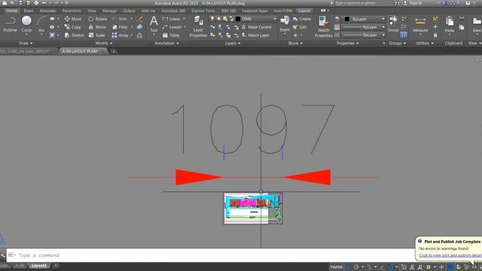This screenshot has height=271, width=482.
Task: Click the new drawing tab plus button
Action: coord(114,52)
